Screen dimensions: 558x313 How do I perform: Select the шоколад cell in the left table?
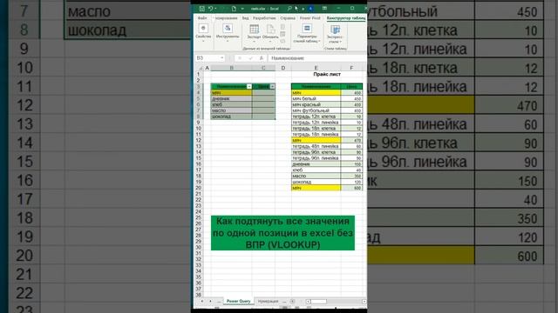click(x=231, y=117)
